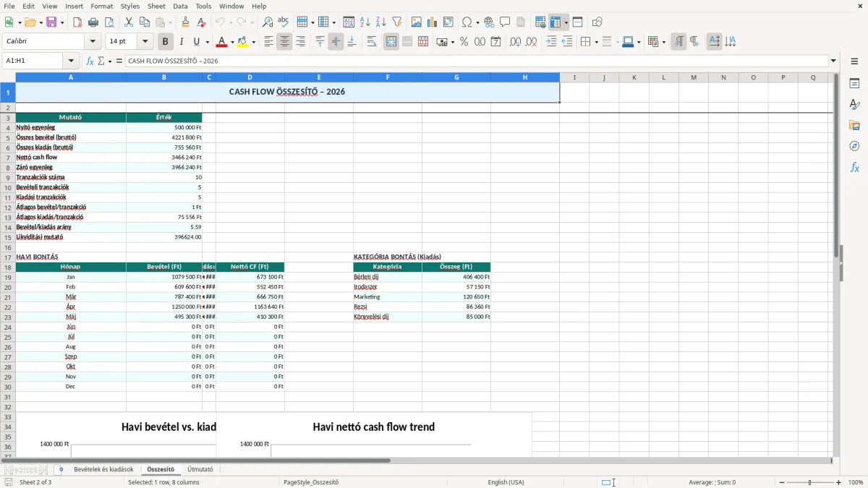Expand the formula bar

(x=833, y=61)
